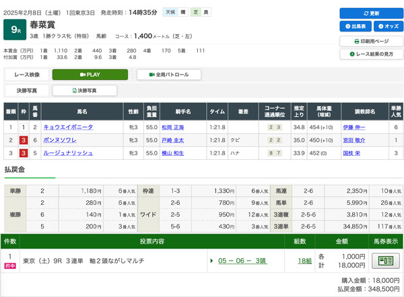Open horse ルージュナリッシュ details
Viewport: 404px width, 297px height.
(68, 154)
